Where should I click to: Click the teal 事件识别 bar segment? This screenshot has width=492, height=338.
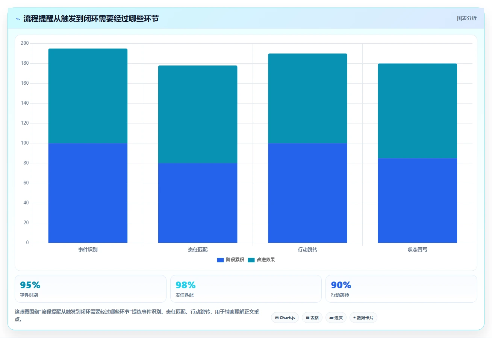click(x=88, y=96)
